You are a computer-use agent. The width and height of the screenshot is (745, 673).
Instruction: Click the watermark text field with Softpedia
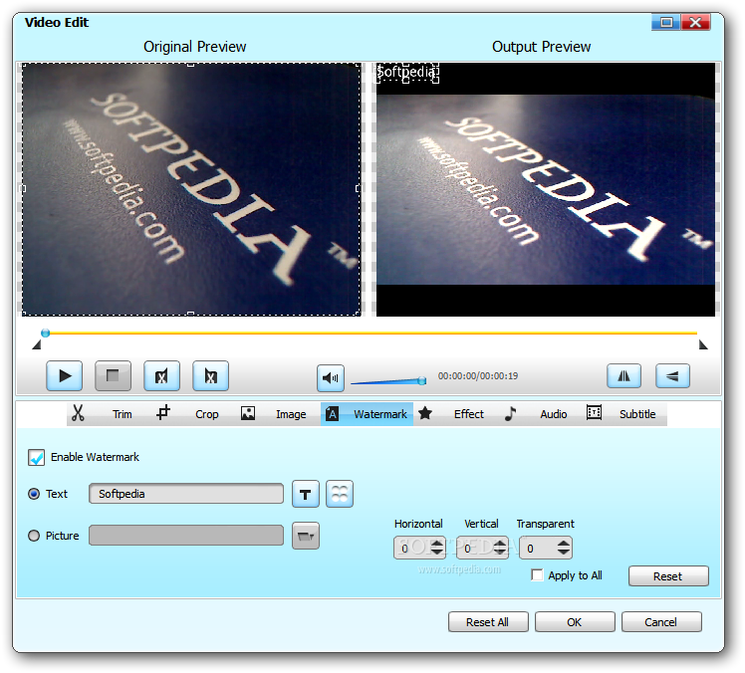[x=186, y=494]
